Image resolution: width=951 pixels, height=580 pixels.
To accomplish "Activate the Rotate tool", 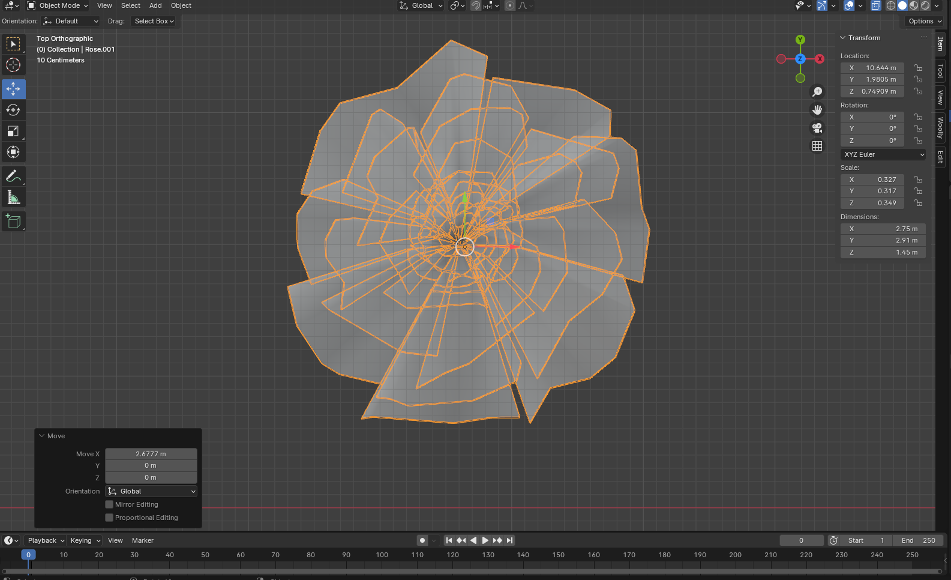I will [13, 110].
